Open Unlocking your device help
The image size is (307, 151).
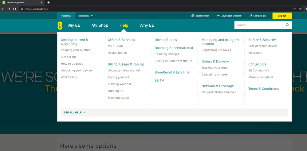76,70
